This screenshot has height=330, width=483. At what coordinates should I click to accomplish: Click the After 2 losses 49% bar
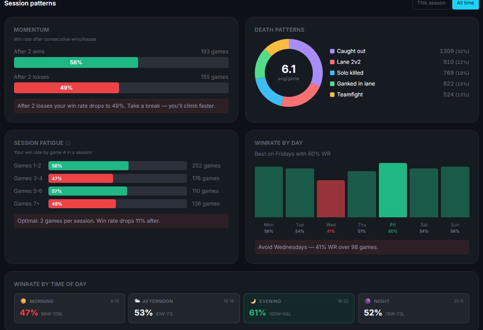pos(66,88)
